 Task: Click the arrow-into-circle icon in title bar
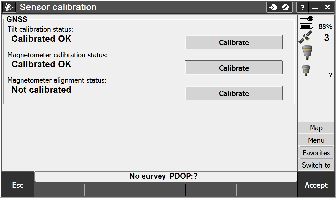[x=273, y=8]
